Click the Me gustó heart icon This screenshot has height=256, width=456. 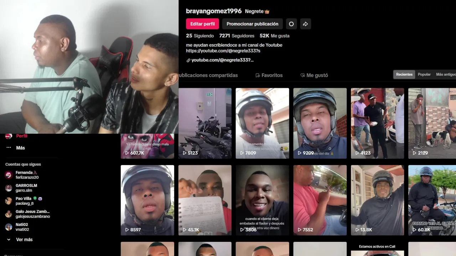click(302, 75)
